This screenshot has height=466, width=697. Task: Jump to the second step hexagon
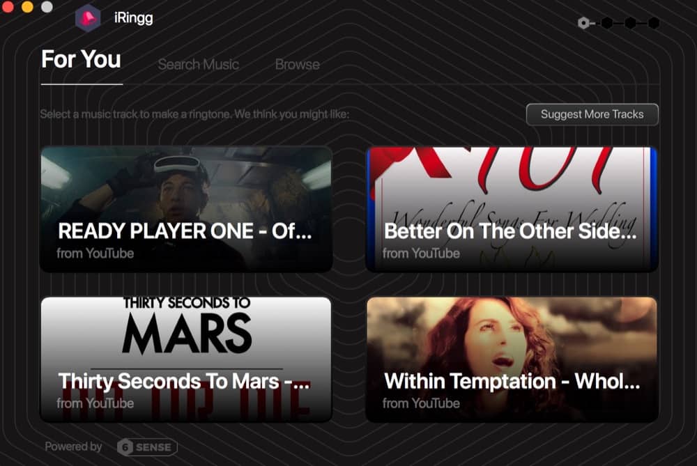coord(607,23)
